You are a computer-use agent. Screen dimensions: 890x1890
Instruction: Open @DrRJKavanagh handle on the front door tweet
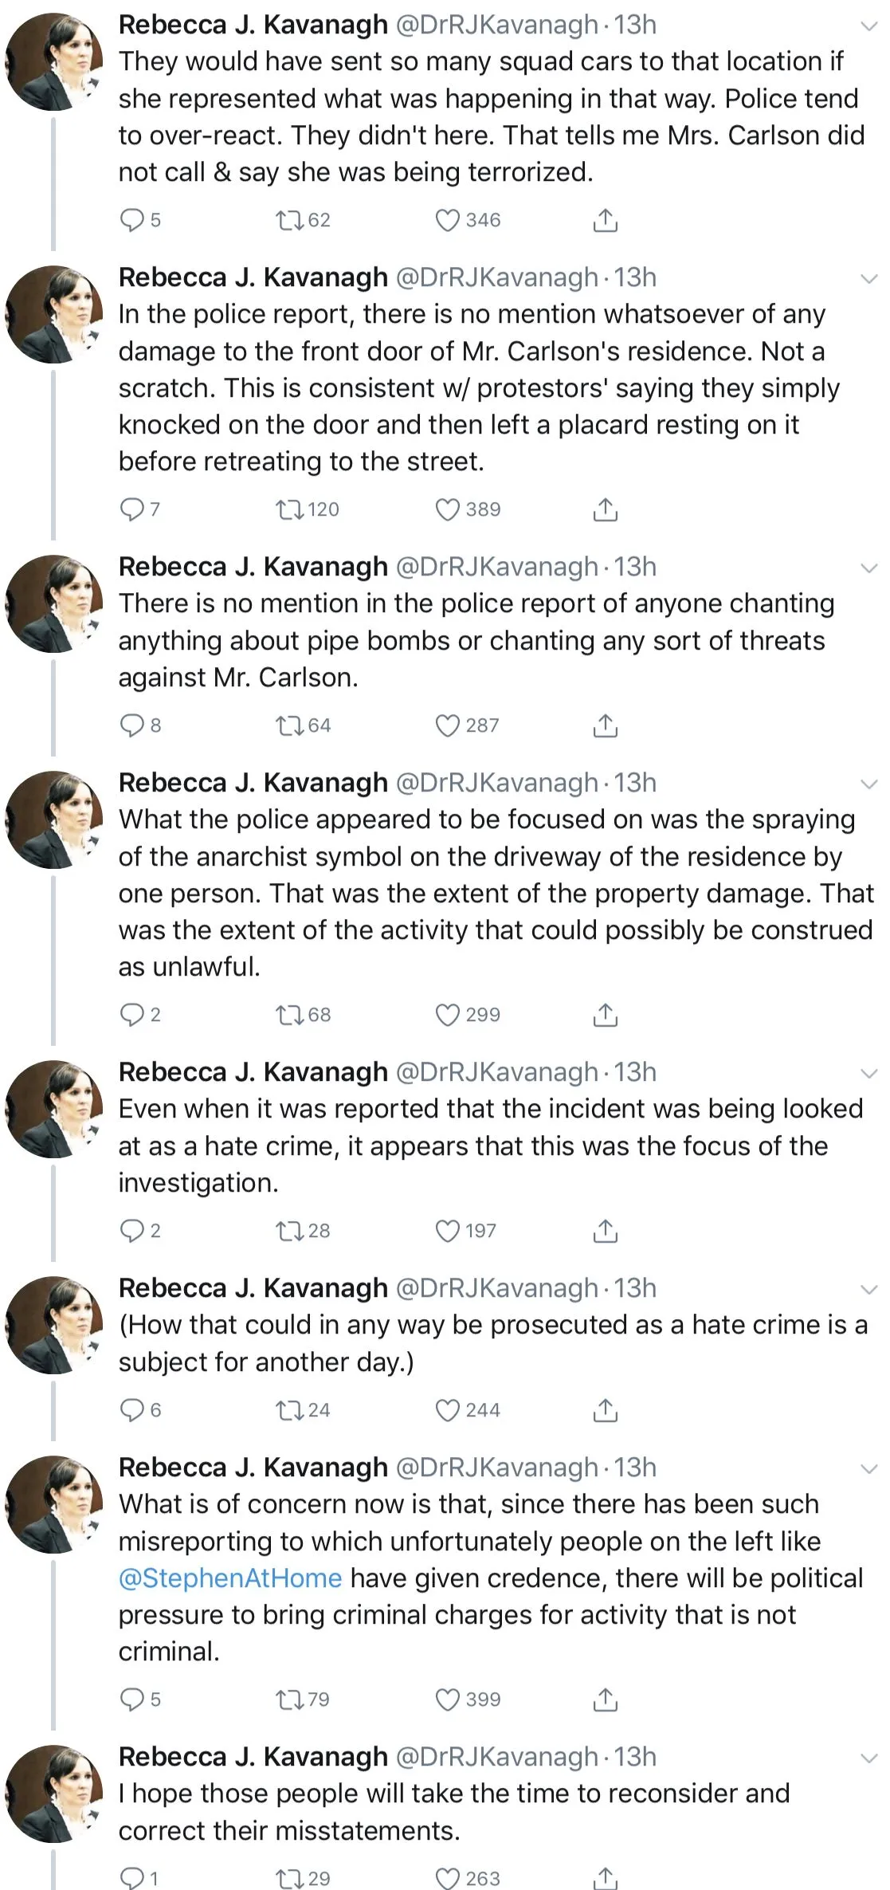tap(496, 277)
